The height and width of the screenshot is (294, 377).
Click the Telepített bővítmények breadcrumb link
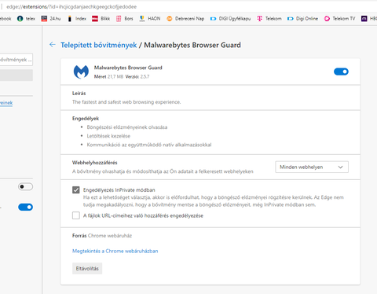click(x=99, y=45)
